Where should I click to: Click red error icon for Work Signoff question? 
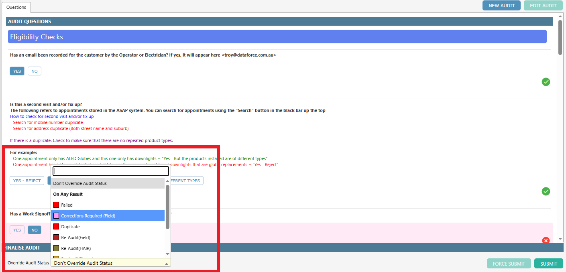[546, 240]
